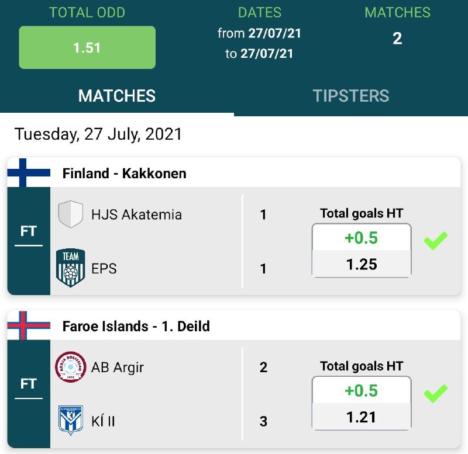Click the KÍ II club logo
The width and height of the screenshot is (468, 454).
pyautogui.click(x=71, y=421)
